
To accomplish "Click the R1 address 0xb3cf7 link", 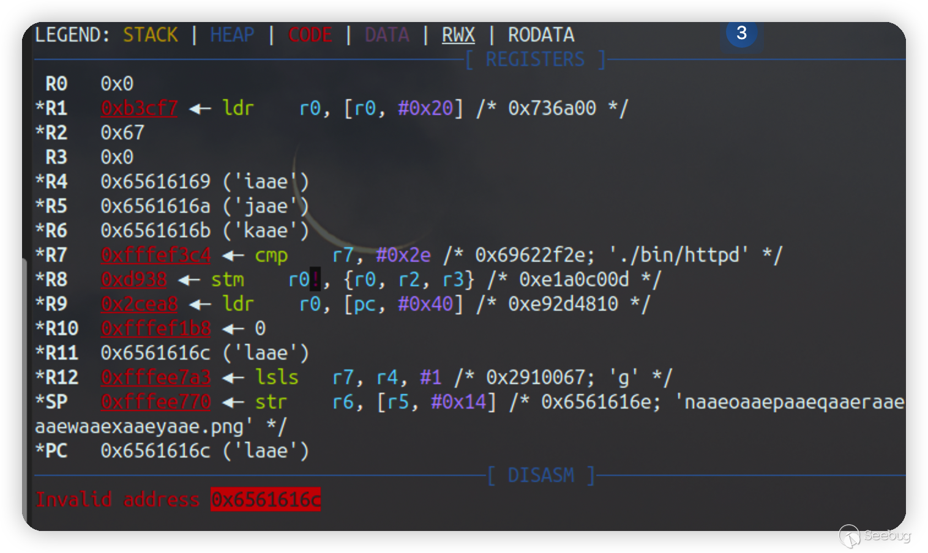I will click(x=139, y=108).
